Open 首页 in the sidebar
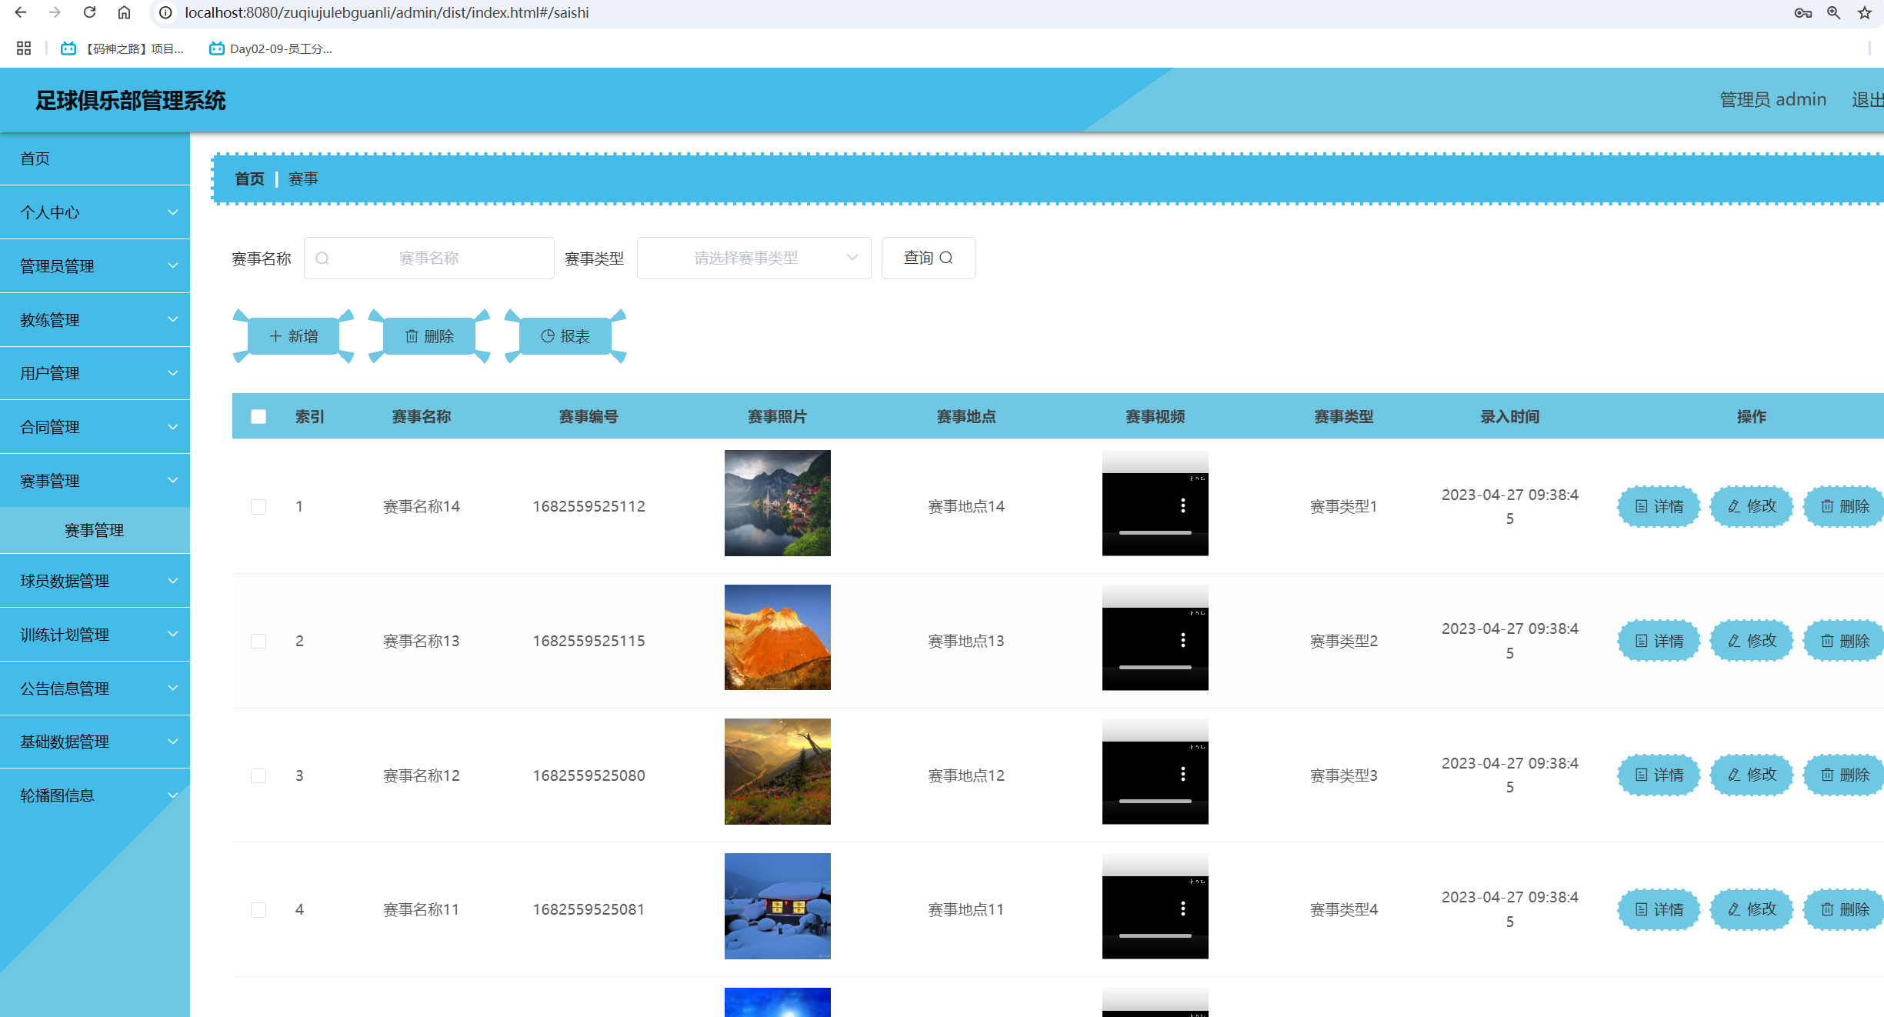Image resolution: width=1884 pixels, height=1017 pixels. [x=95, y=158]
